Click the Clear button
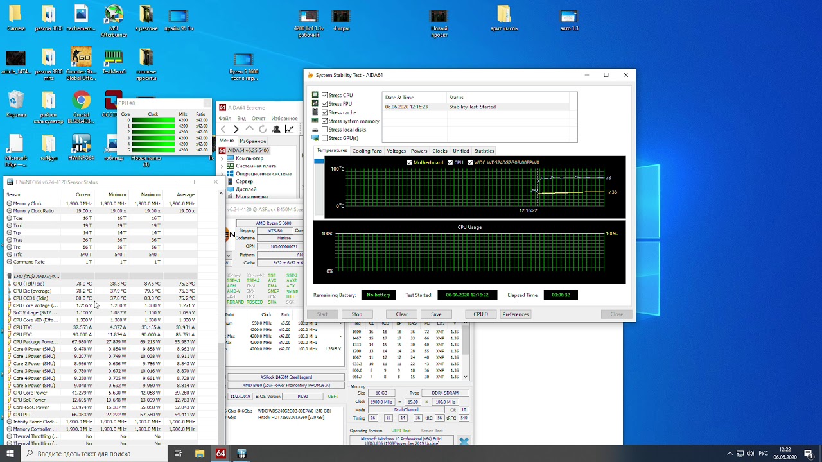The height and width of the screenshot is (462, 822). (401, 314)
